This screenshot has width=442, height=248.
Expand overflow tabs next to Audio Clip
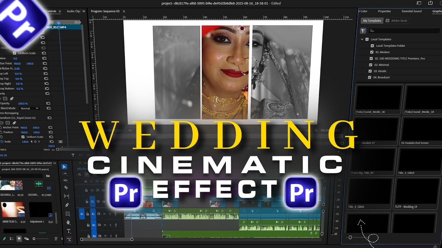tap(84, 11)
